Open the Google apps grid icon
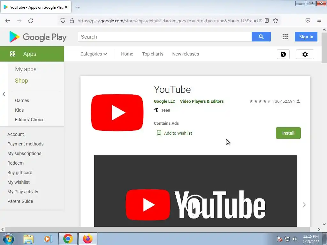This screenshot has width=327, height=245. pos(285,37)
